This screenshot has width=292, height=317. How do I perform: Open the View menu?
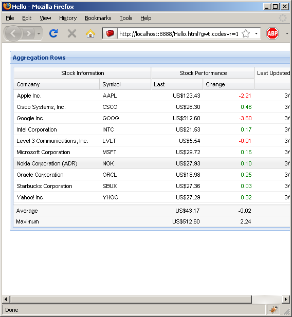pyautogui.click(x=45, y=18)
